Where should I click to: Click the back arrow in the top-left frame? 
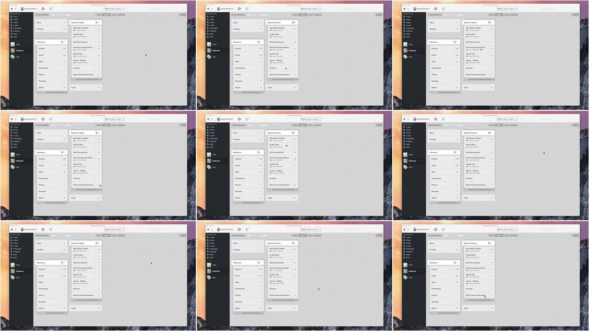click(11, 9)
